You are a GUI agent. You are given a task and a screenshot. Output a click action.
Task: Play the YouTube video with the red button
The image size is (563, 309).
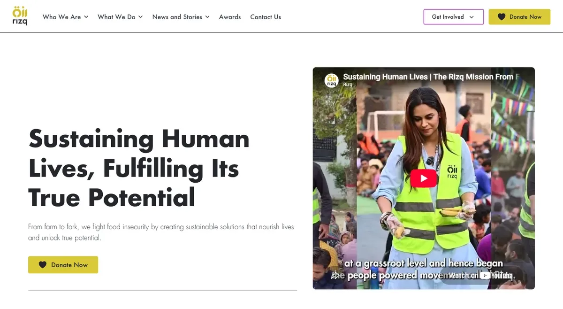[424, 178]
